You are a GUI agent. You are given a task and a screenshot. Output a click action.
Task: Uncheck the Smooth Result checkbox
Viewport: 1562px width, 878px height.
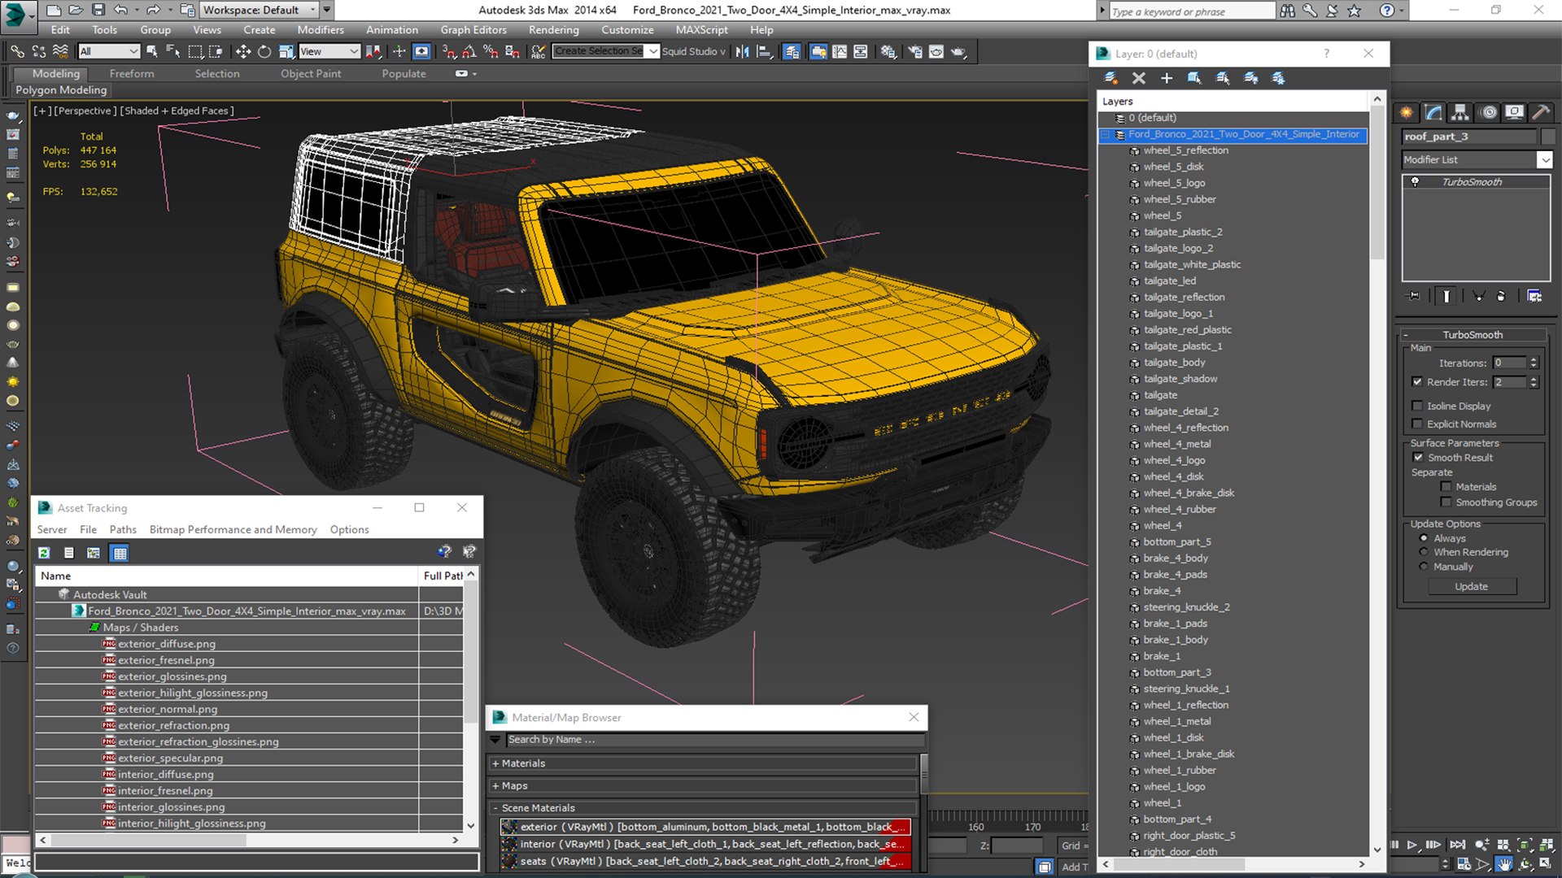[x=1418, y=458]
